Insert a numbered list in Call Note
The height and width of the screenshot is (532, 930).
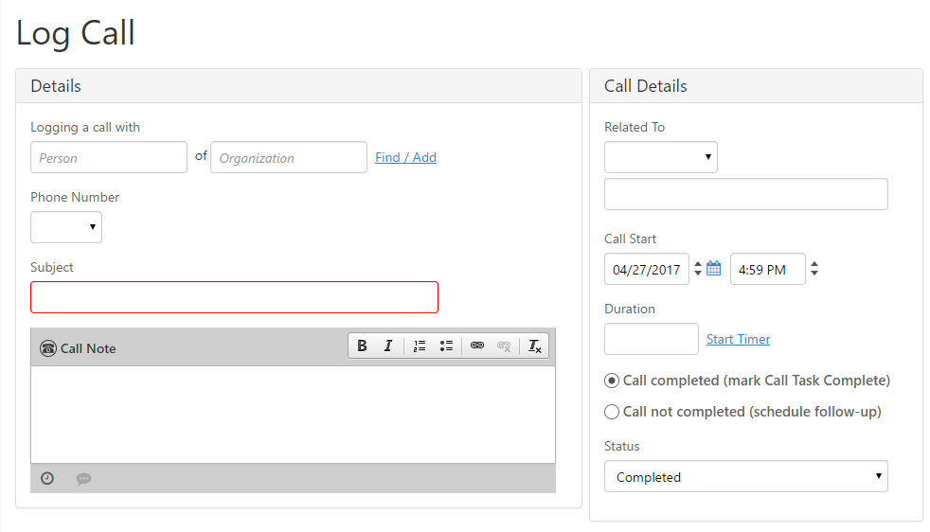click(x=420, y=346)
